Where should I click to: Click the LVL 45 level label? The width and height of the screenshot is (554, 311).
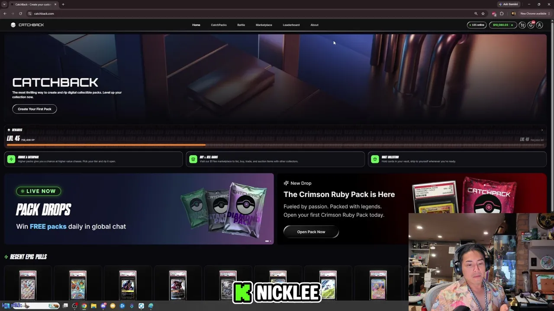(x=13, y=139)
